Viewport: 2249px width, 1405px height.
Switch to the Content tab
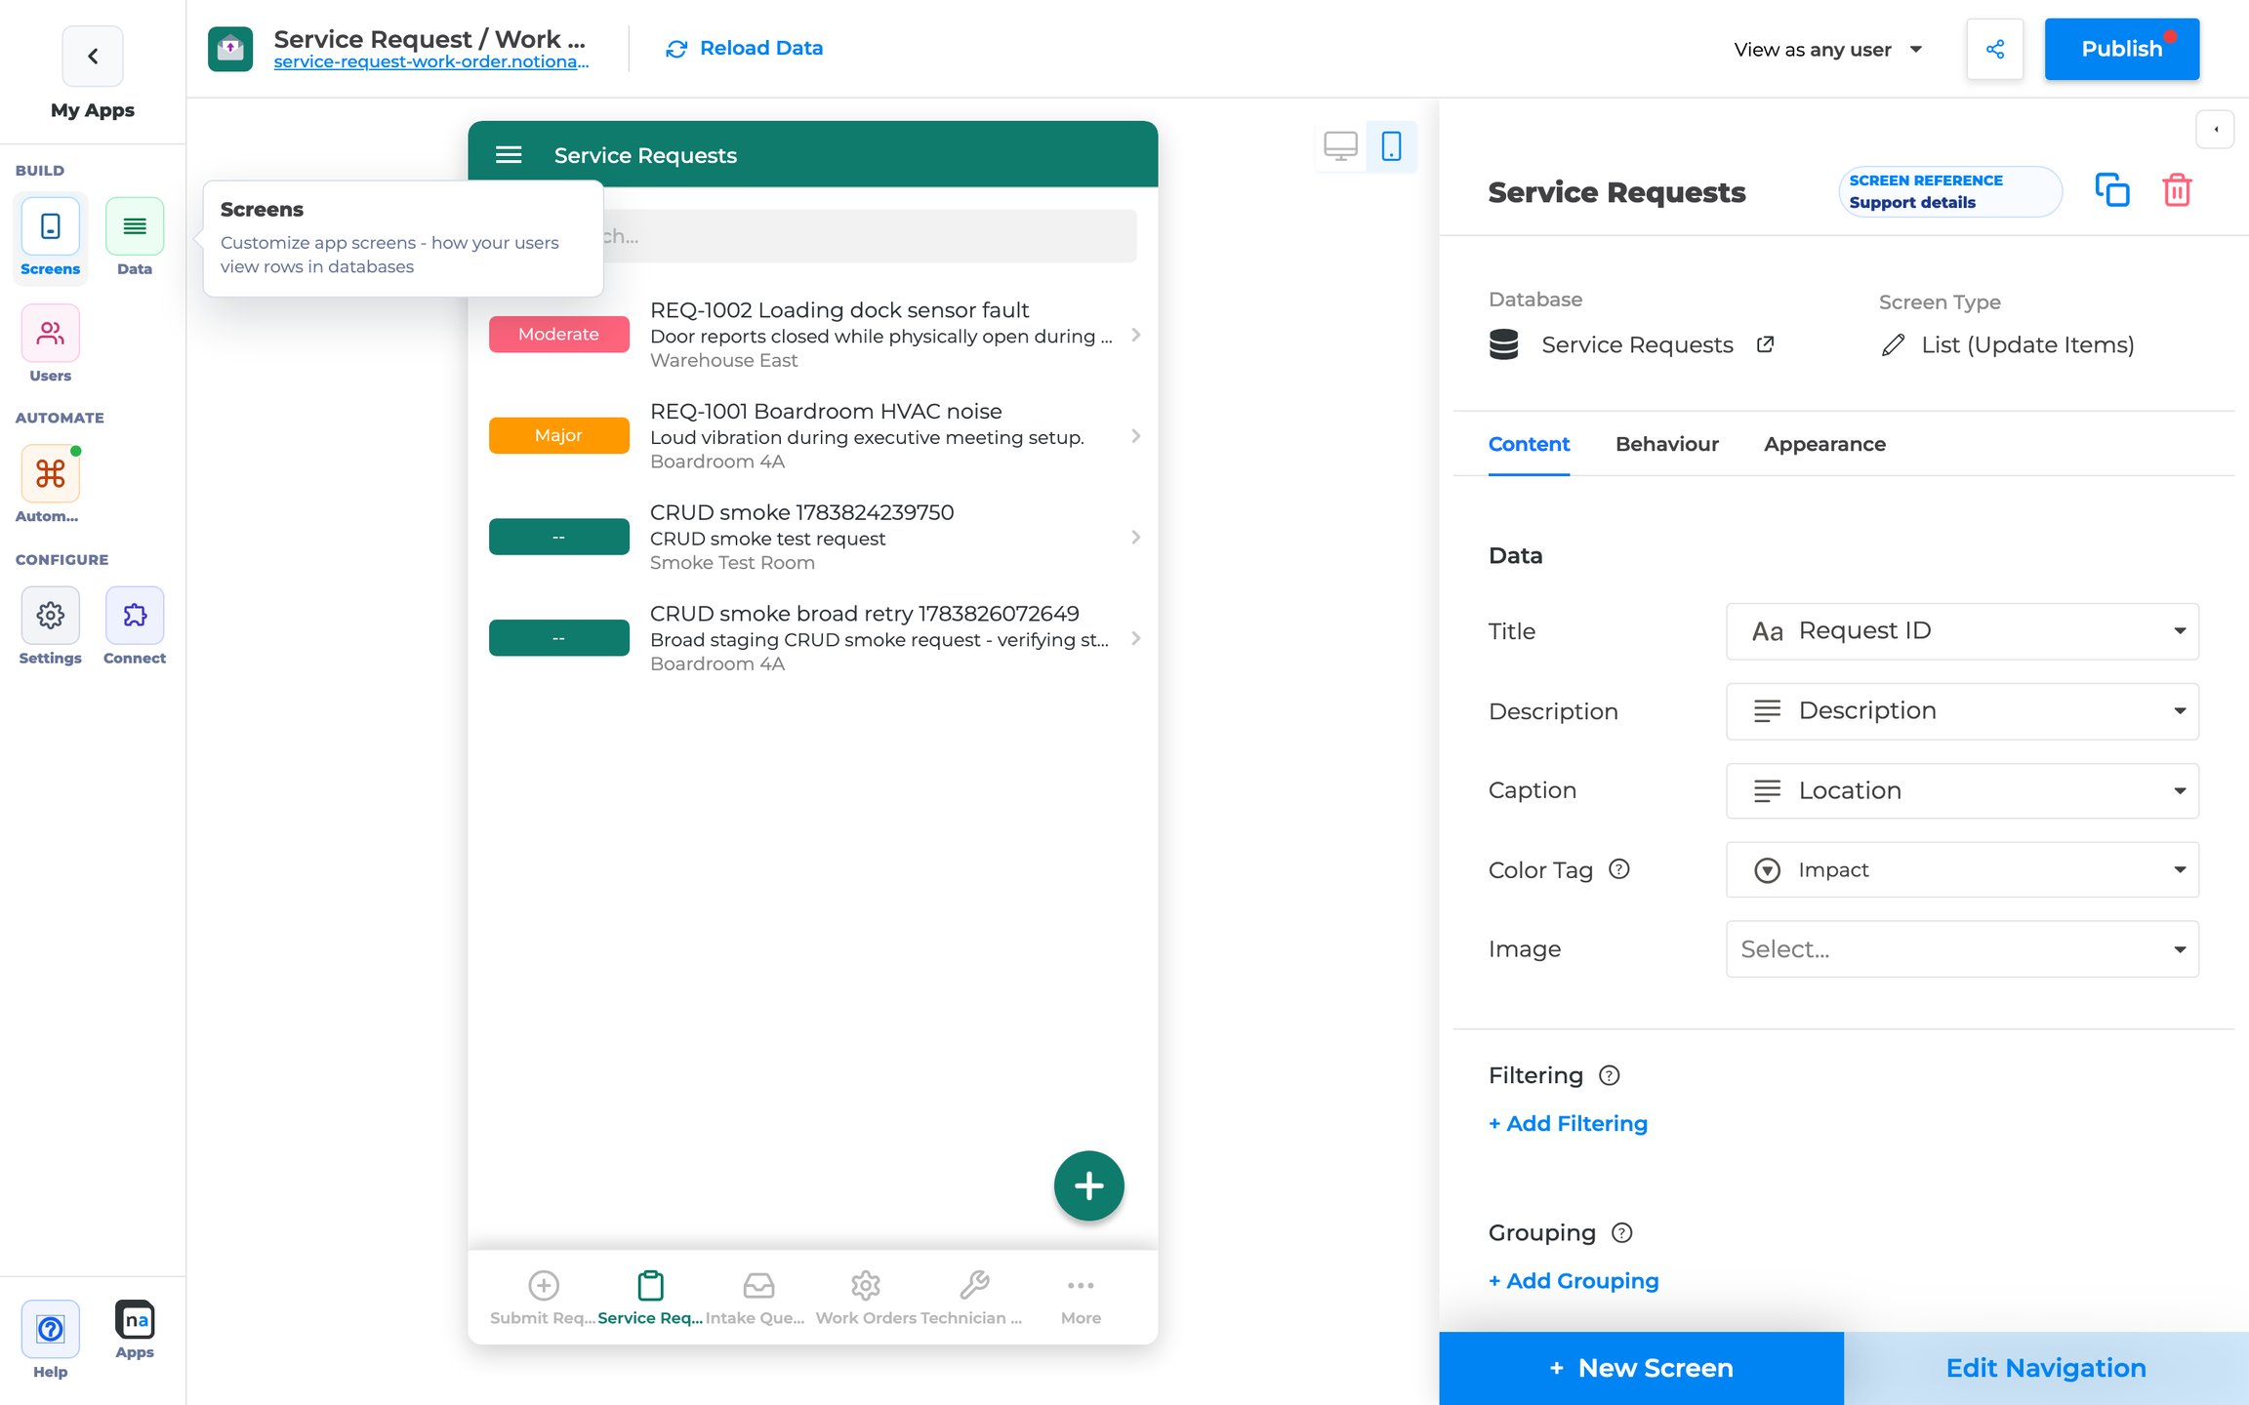1529,444
